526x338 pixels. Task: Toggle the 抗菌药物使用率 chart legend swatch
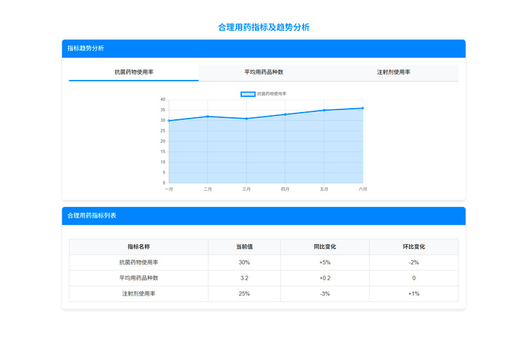[x=248, y=94]
